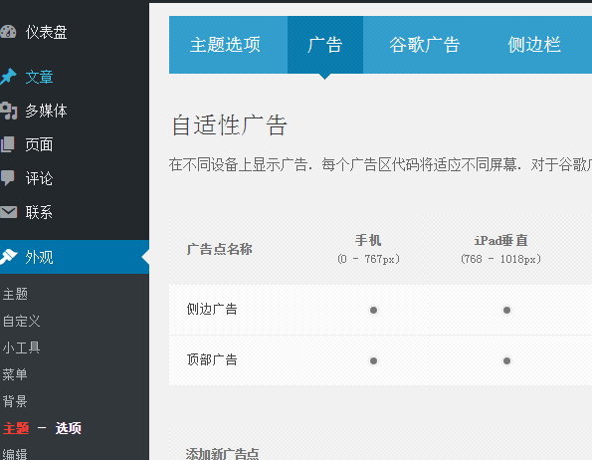
Task: Click the 自适性广告 heading
Action: [229, 125]
